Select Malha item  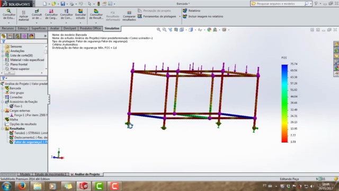pyautogui.click(x=12, y=119)
